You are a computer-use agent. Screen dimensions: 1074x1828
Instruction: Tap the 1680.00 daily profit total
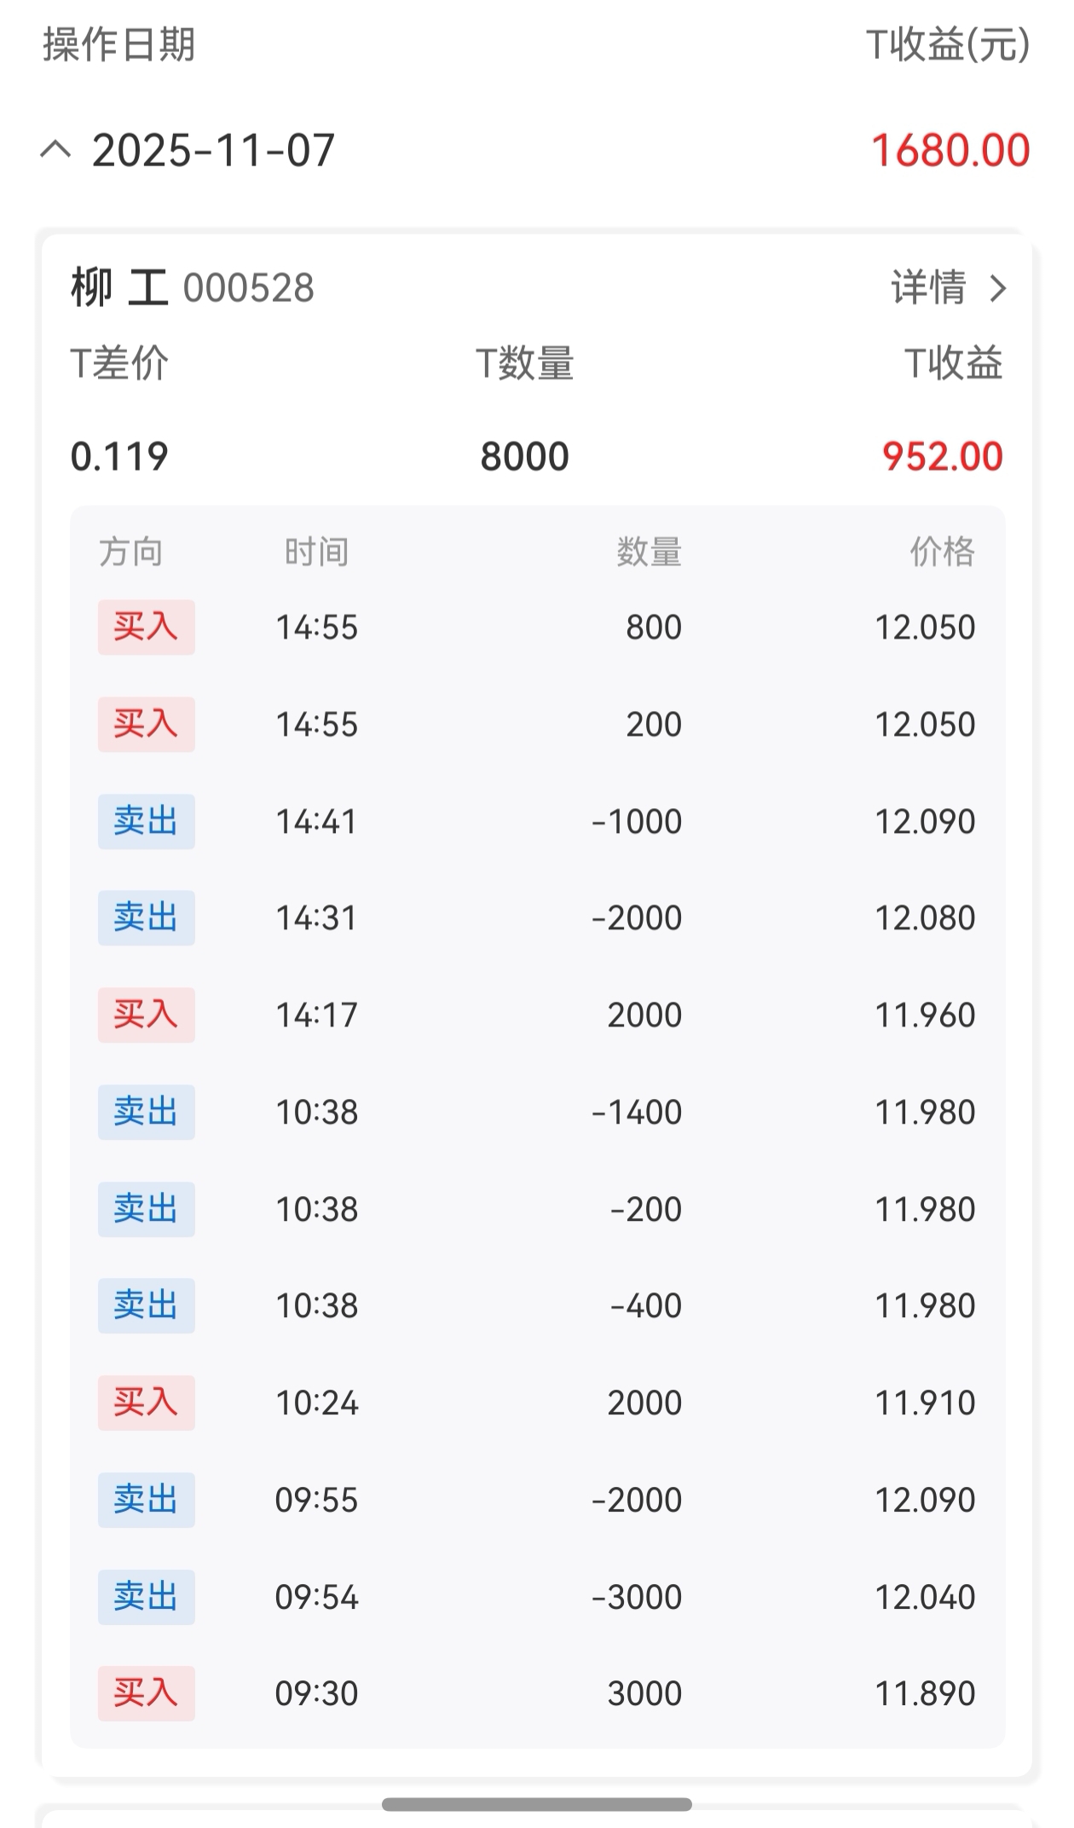coord(950,151)
